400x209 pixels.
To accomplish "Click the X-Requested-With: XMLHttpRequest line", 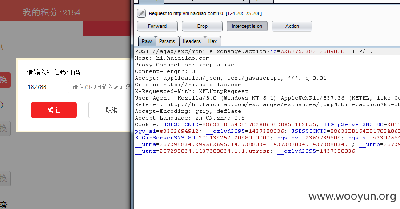I will pyautogui.click(x=191, y=91).
